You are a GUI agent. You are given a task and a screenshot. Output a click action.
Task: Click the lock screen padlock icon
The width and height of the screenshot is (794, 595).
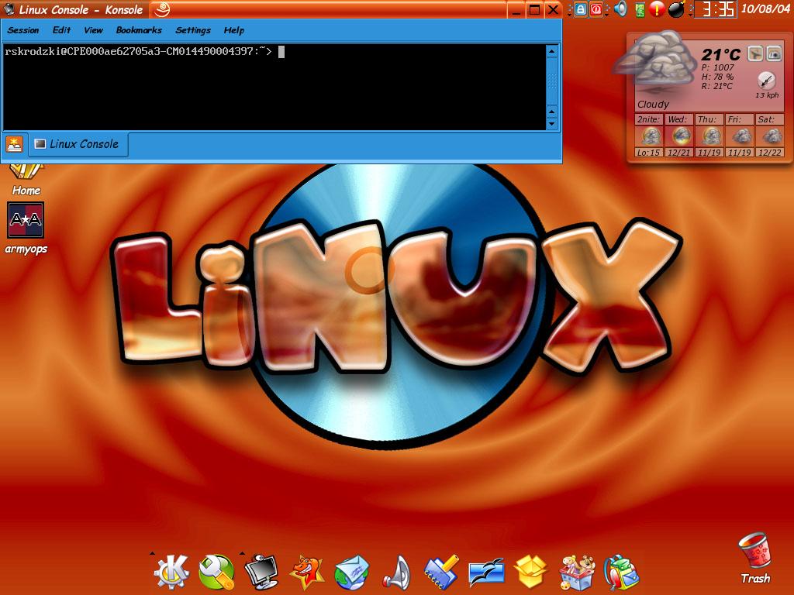581,9
